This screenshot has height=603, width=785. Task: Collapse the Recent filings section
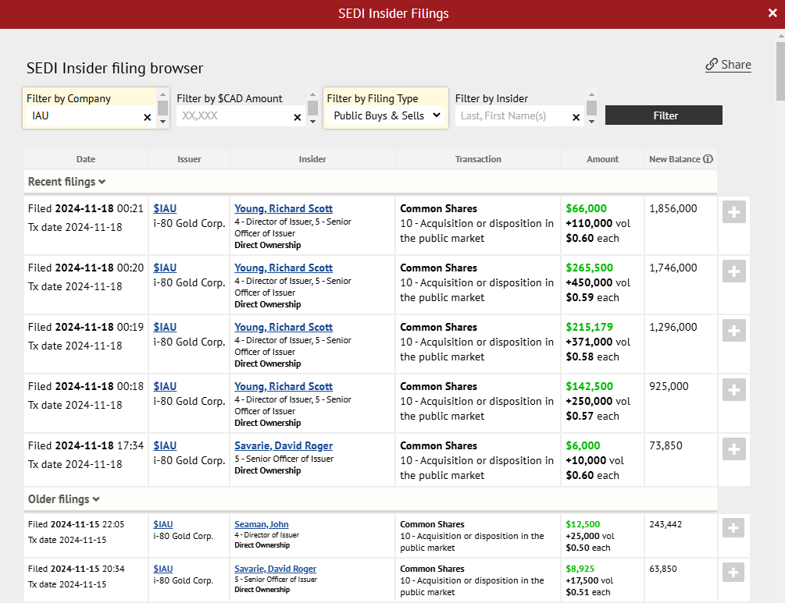tap(66, 182)
